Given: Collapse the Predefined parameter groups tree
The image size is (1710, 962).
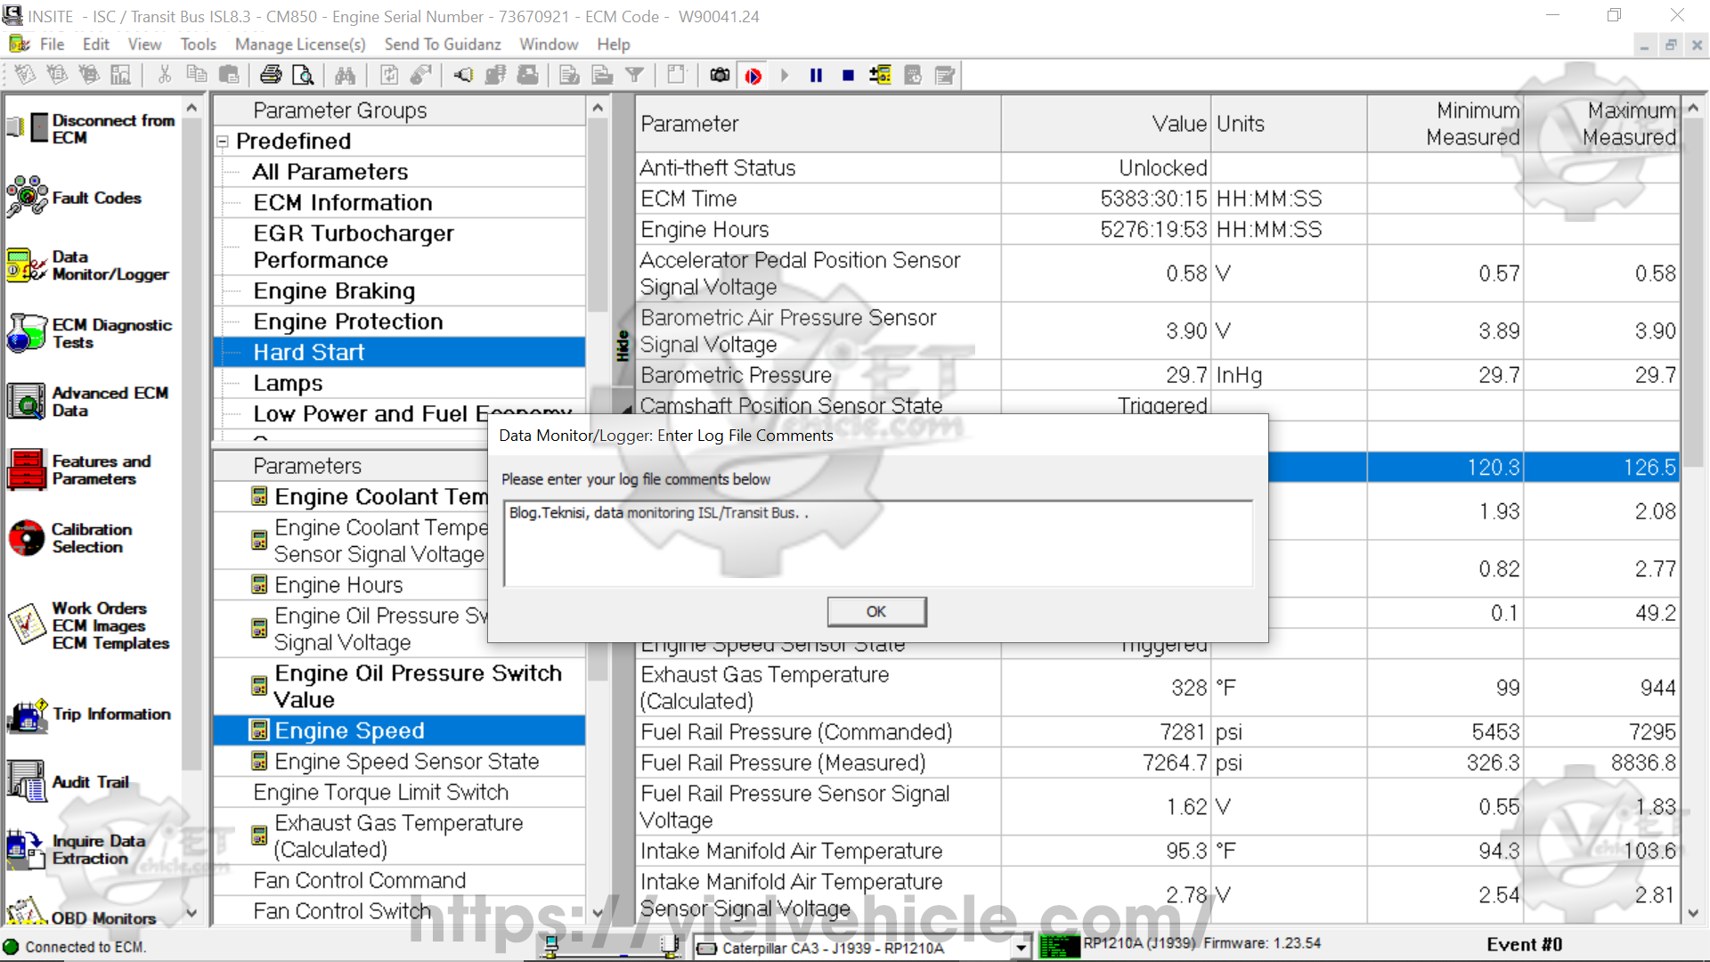Looking at the screenshot, I should point(223,142).
